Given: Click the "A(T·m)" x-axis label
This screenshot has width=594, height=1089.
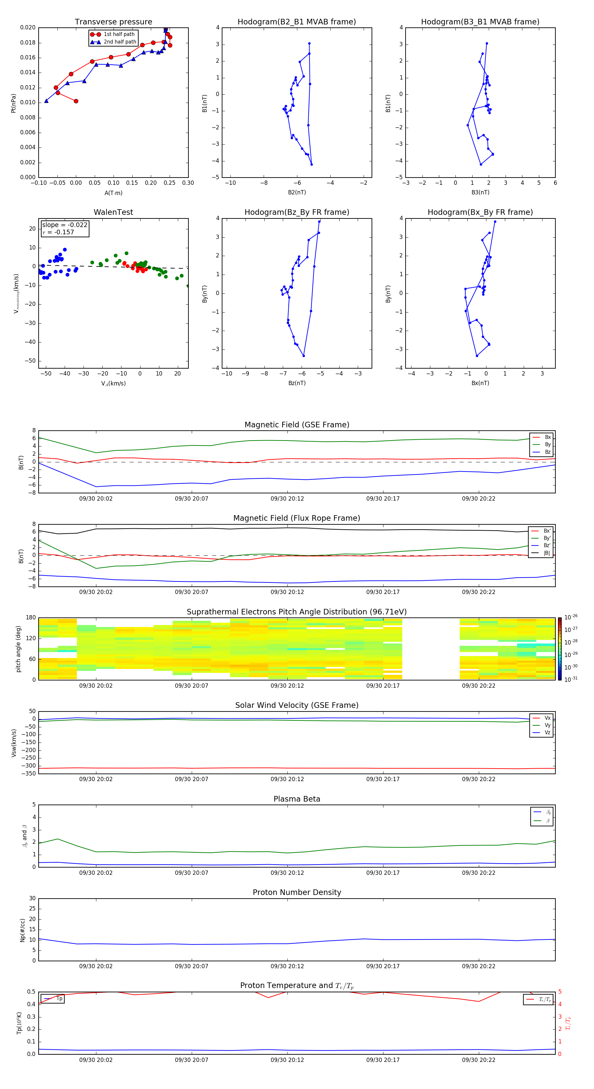Looking at the screenshot, I should click(113, 193).
